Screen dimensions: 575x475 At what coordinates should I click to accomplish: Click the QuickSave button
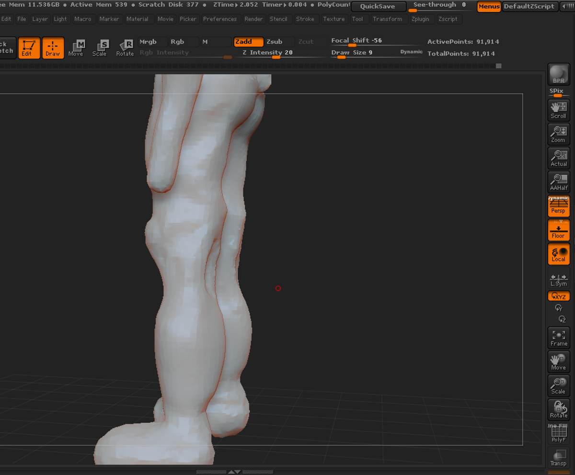coord(378,7)
